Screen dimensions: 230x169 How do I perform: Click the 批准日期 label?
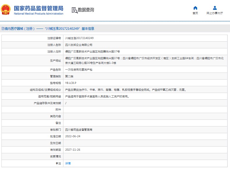[56, 136]
